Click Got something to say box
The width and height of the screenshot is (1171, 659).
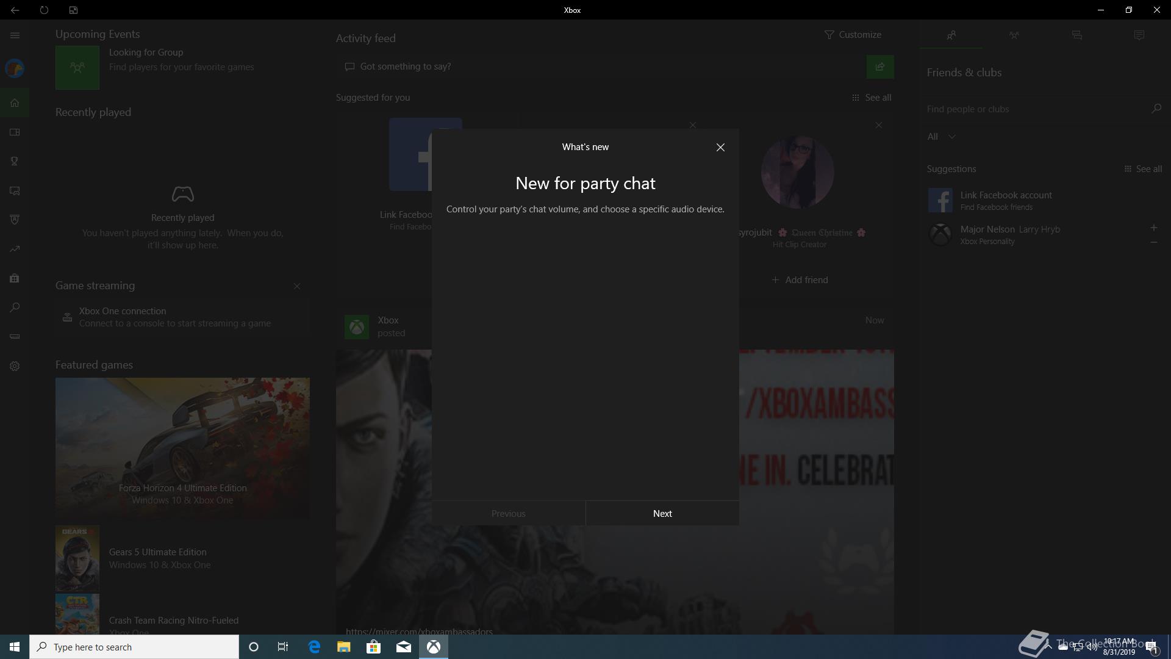[600, 67]
